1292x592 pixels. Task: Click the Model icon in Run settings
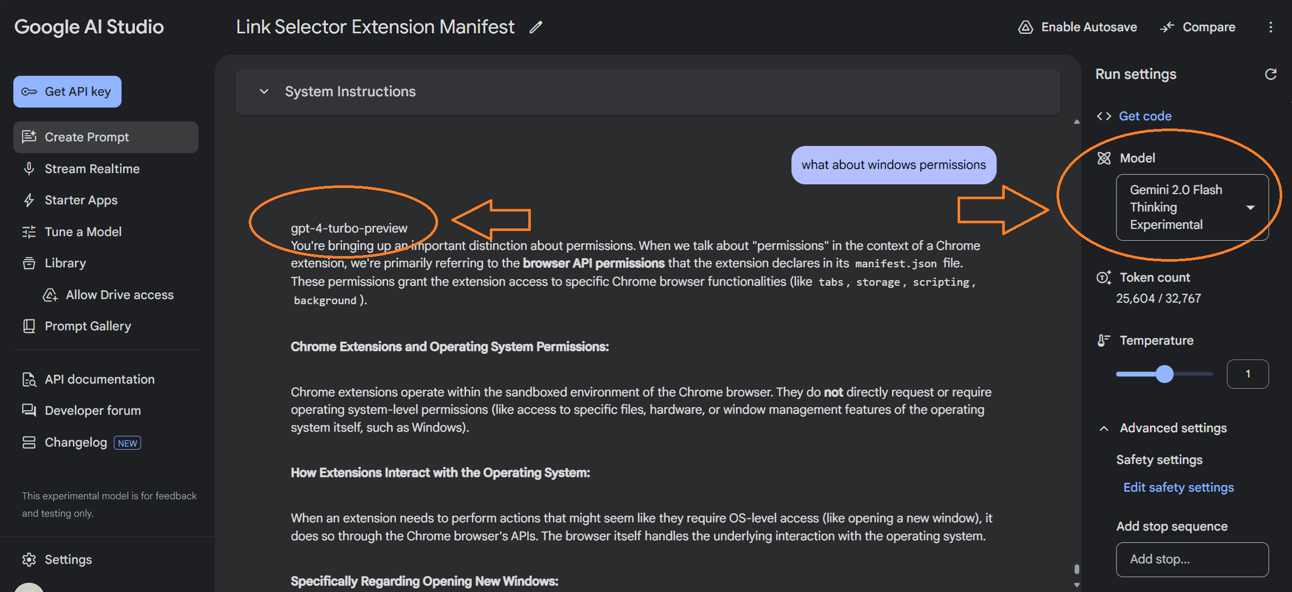click(1104, 158)
